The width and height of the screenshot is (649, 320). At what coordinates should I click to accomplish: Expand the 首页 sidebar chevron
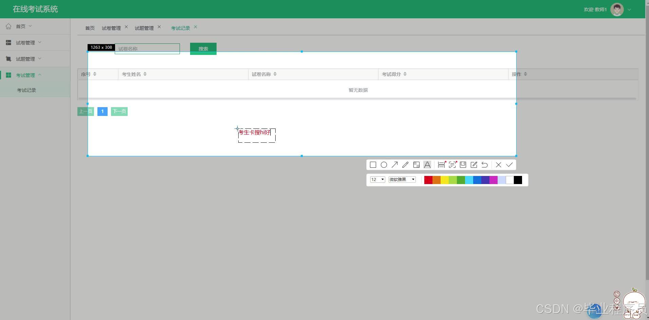(x=30, y=26)
